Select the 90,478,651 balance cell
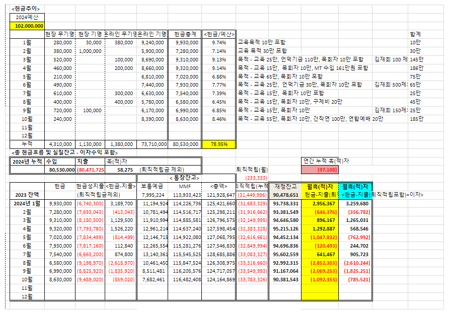 (285, 195)
